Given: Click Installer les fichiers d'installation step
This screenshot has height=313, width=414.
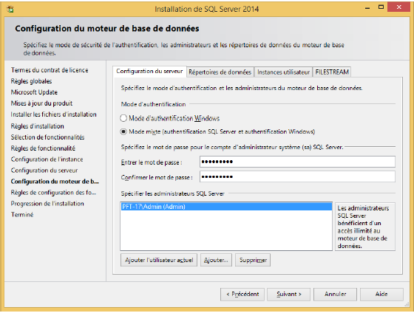Looking at the screenshot, I should [53, 114].
